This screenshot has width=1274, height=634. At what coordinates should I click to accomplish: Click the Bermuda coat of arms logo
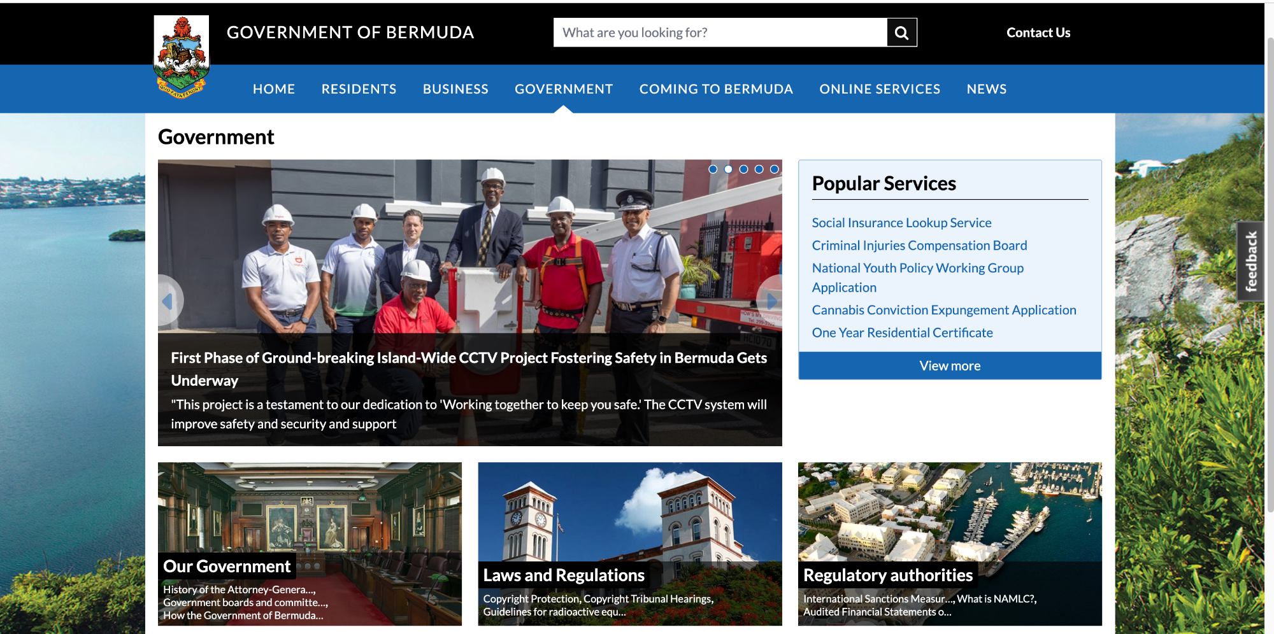(182, 57)
